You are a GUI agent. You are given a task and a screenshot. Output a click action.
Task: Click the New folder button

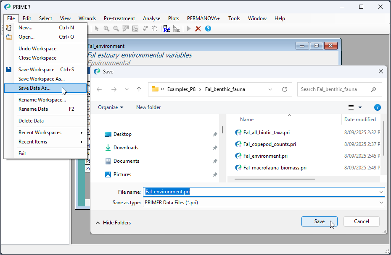click(x=148, y=107)
